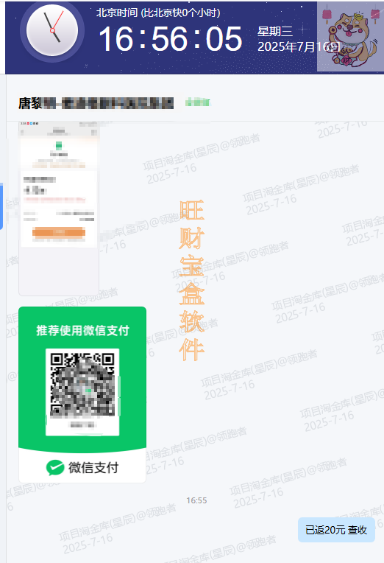Click the lucky dog mascot image
The height and width of the screenshot is (563, 384).
350,37
